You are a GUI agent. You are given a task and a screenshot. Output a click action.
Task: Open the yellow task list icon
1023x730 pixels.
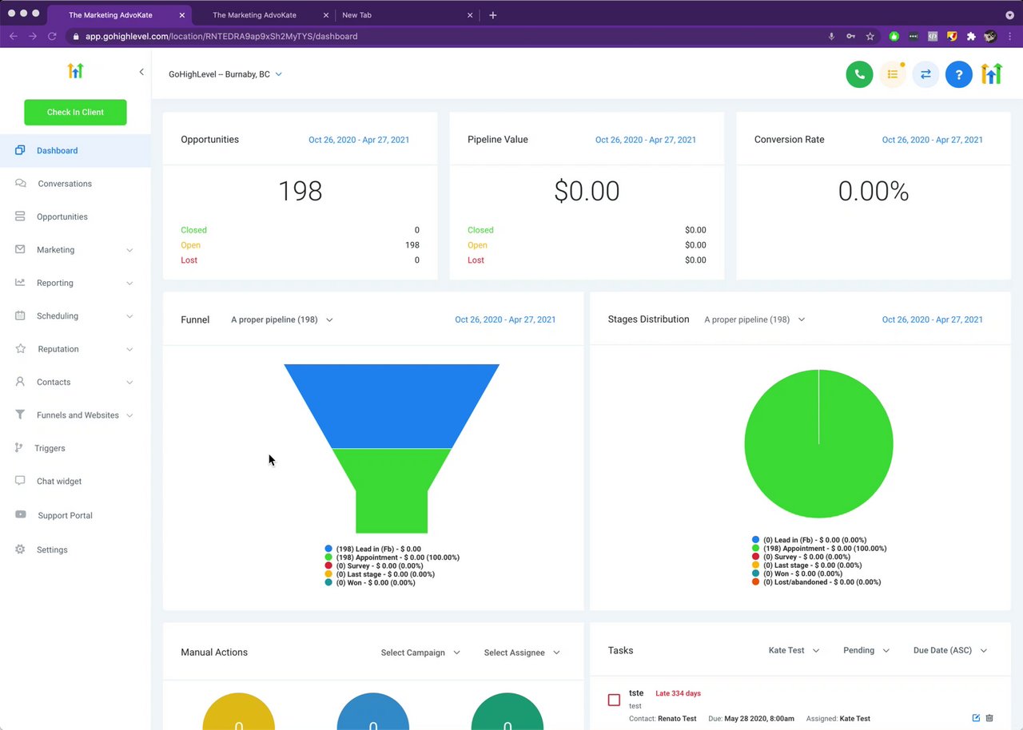point(893,74)
